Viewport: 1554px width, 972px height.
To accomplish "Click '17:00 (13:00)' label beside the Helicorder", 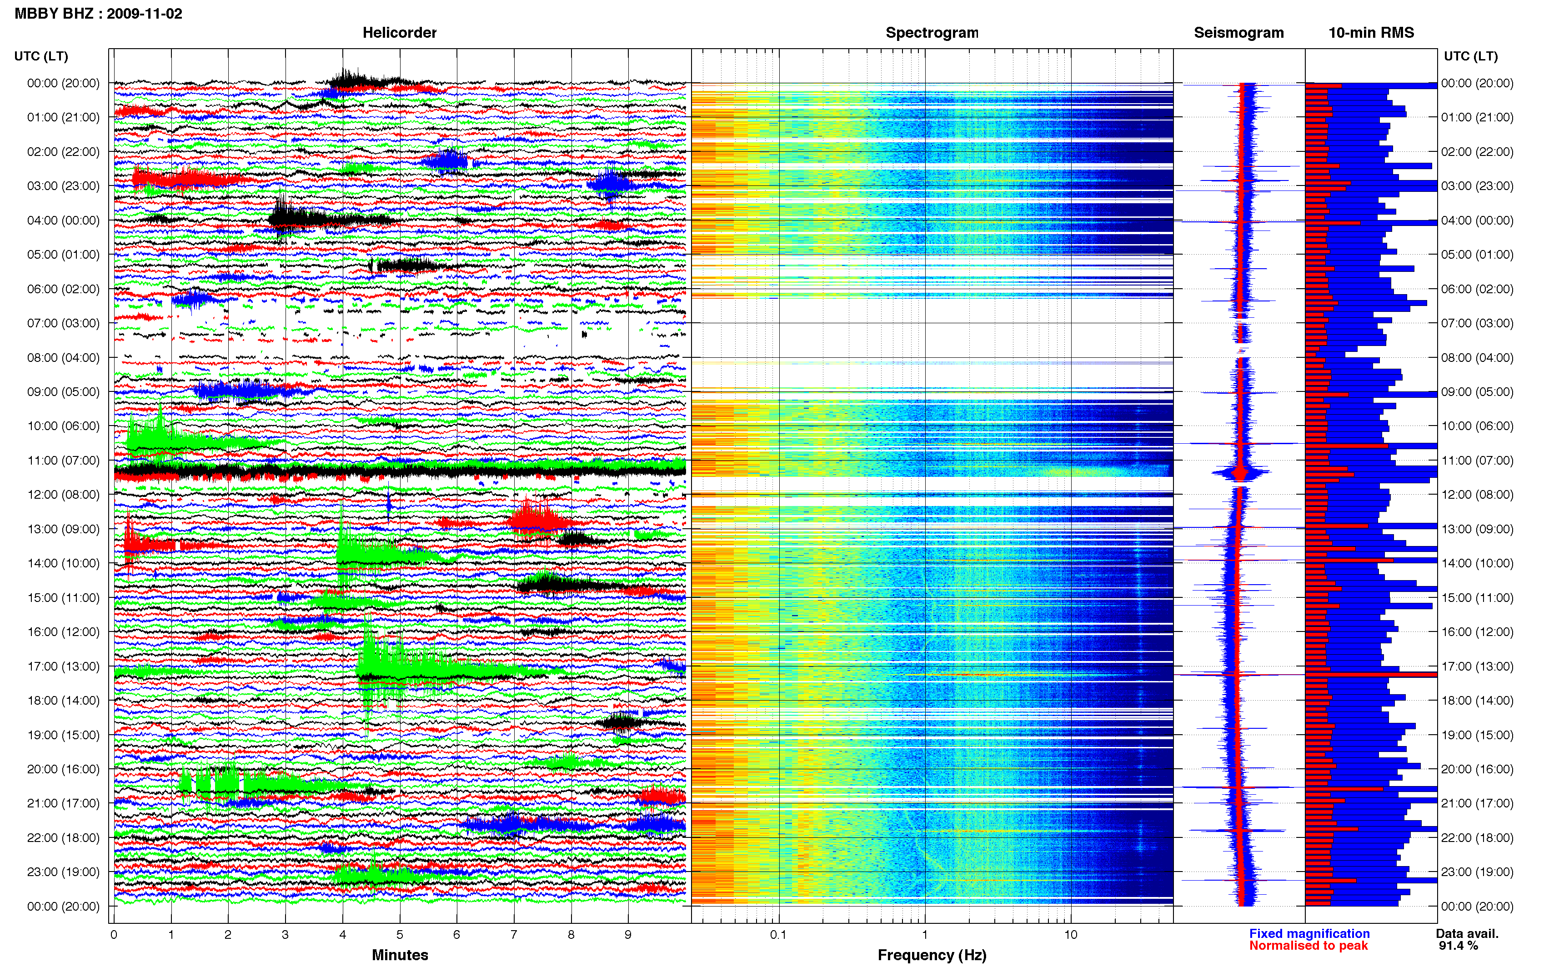I will tap(63, 666).
